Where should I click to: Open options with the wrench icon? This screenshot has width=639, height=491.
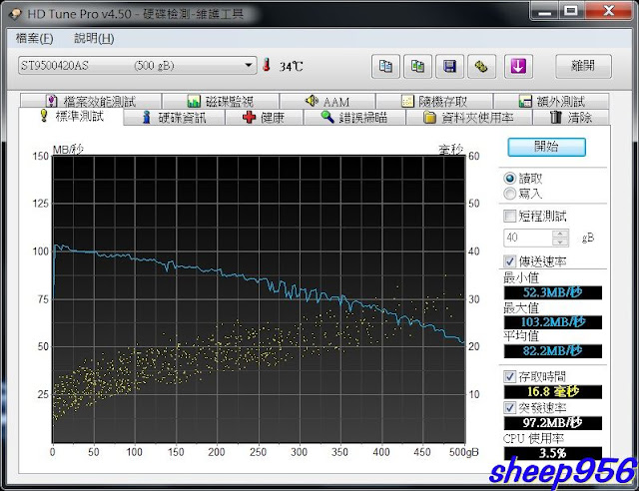click(x=481, y=66)
